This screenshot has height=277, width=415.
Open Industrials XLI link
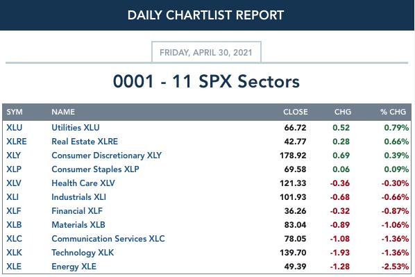78,197
